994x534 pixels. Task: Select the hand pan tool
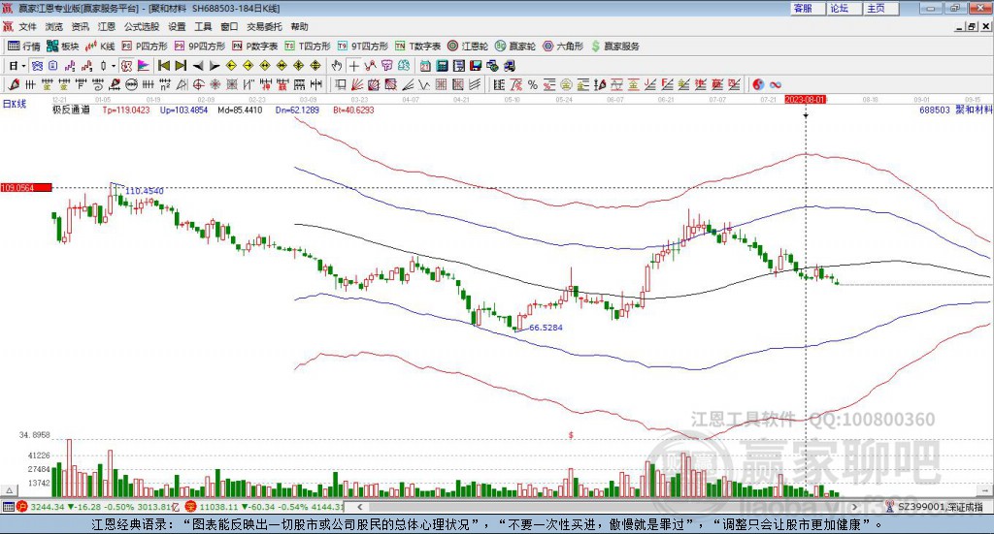tap(337, 66)
